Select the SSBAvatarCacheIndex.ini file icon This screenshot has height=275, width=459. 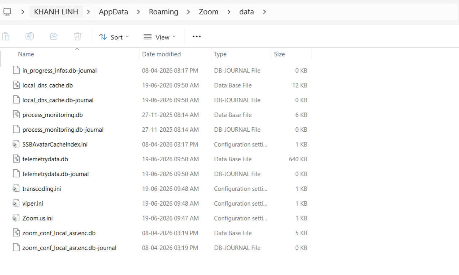[16, 144]
